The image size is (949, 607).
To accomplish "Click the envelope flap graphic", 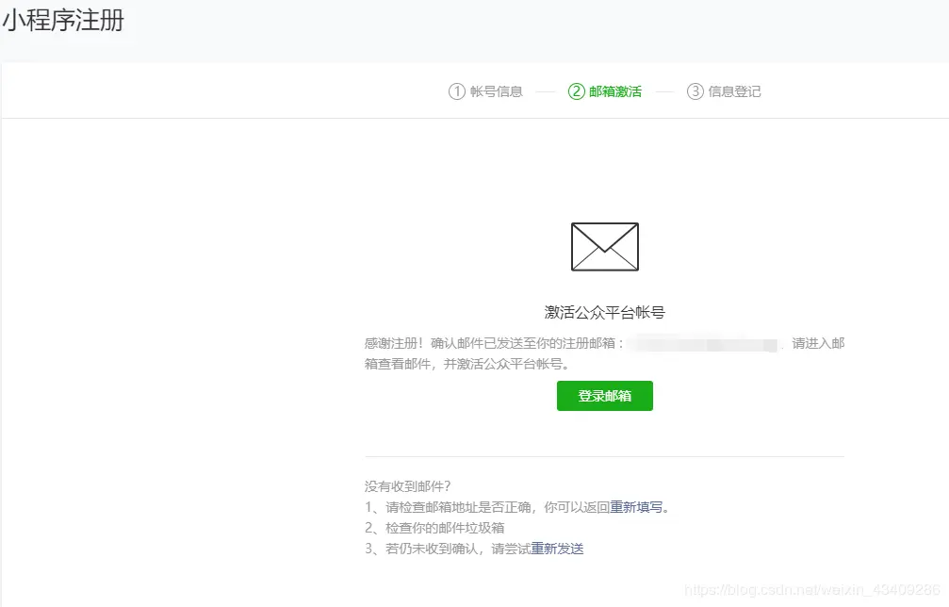I will pos(604,234).
